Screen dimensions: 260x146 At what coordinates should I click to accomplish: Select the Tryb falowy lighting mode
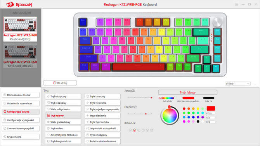tap(63, 116)
